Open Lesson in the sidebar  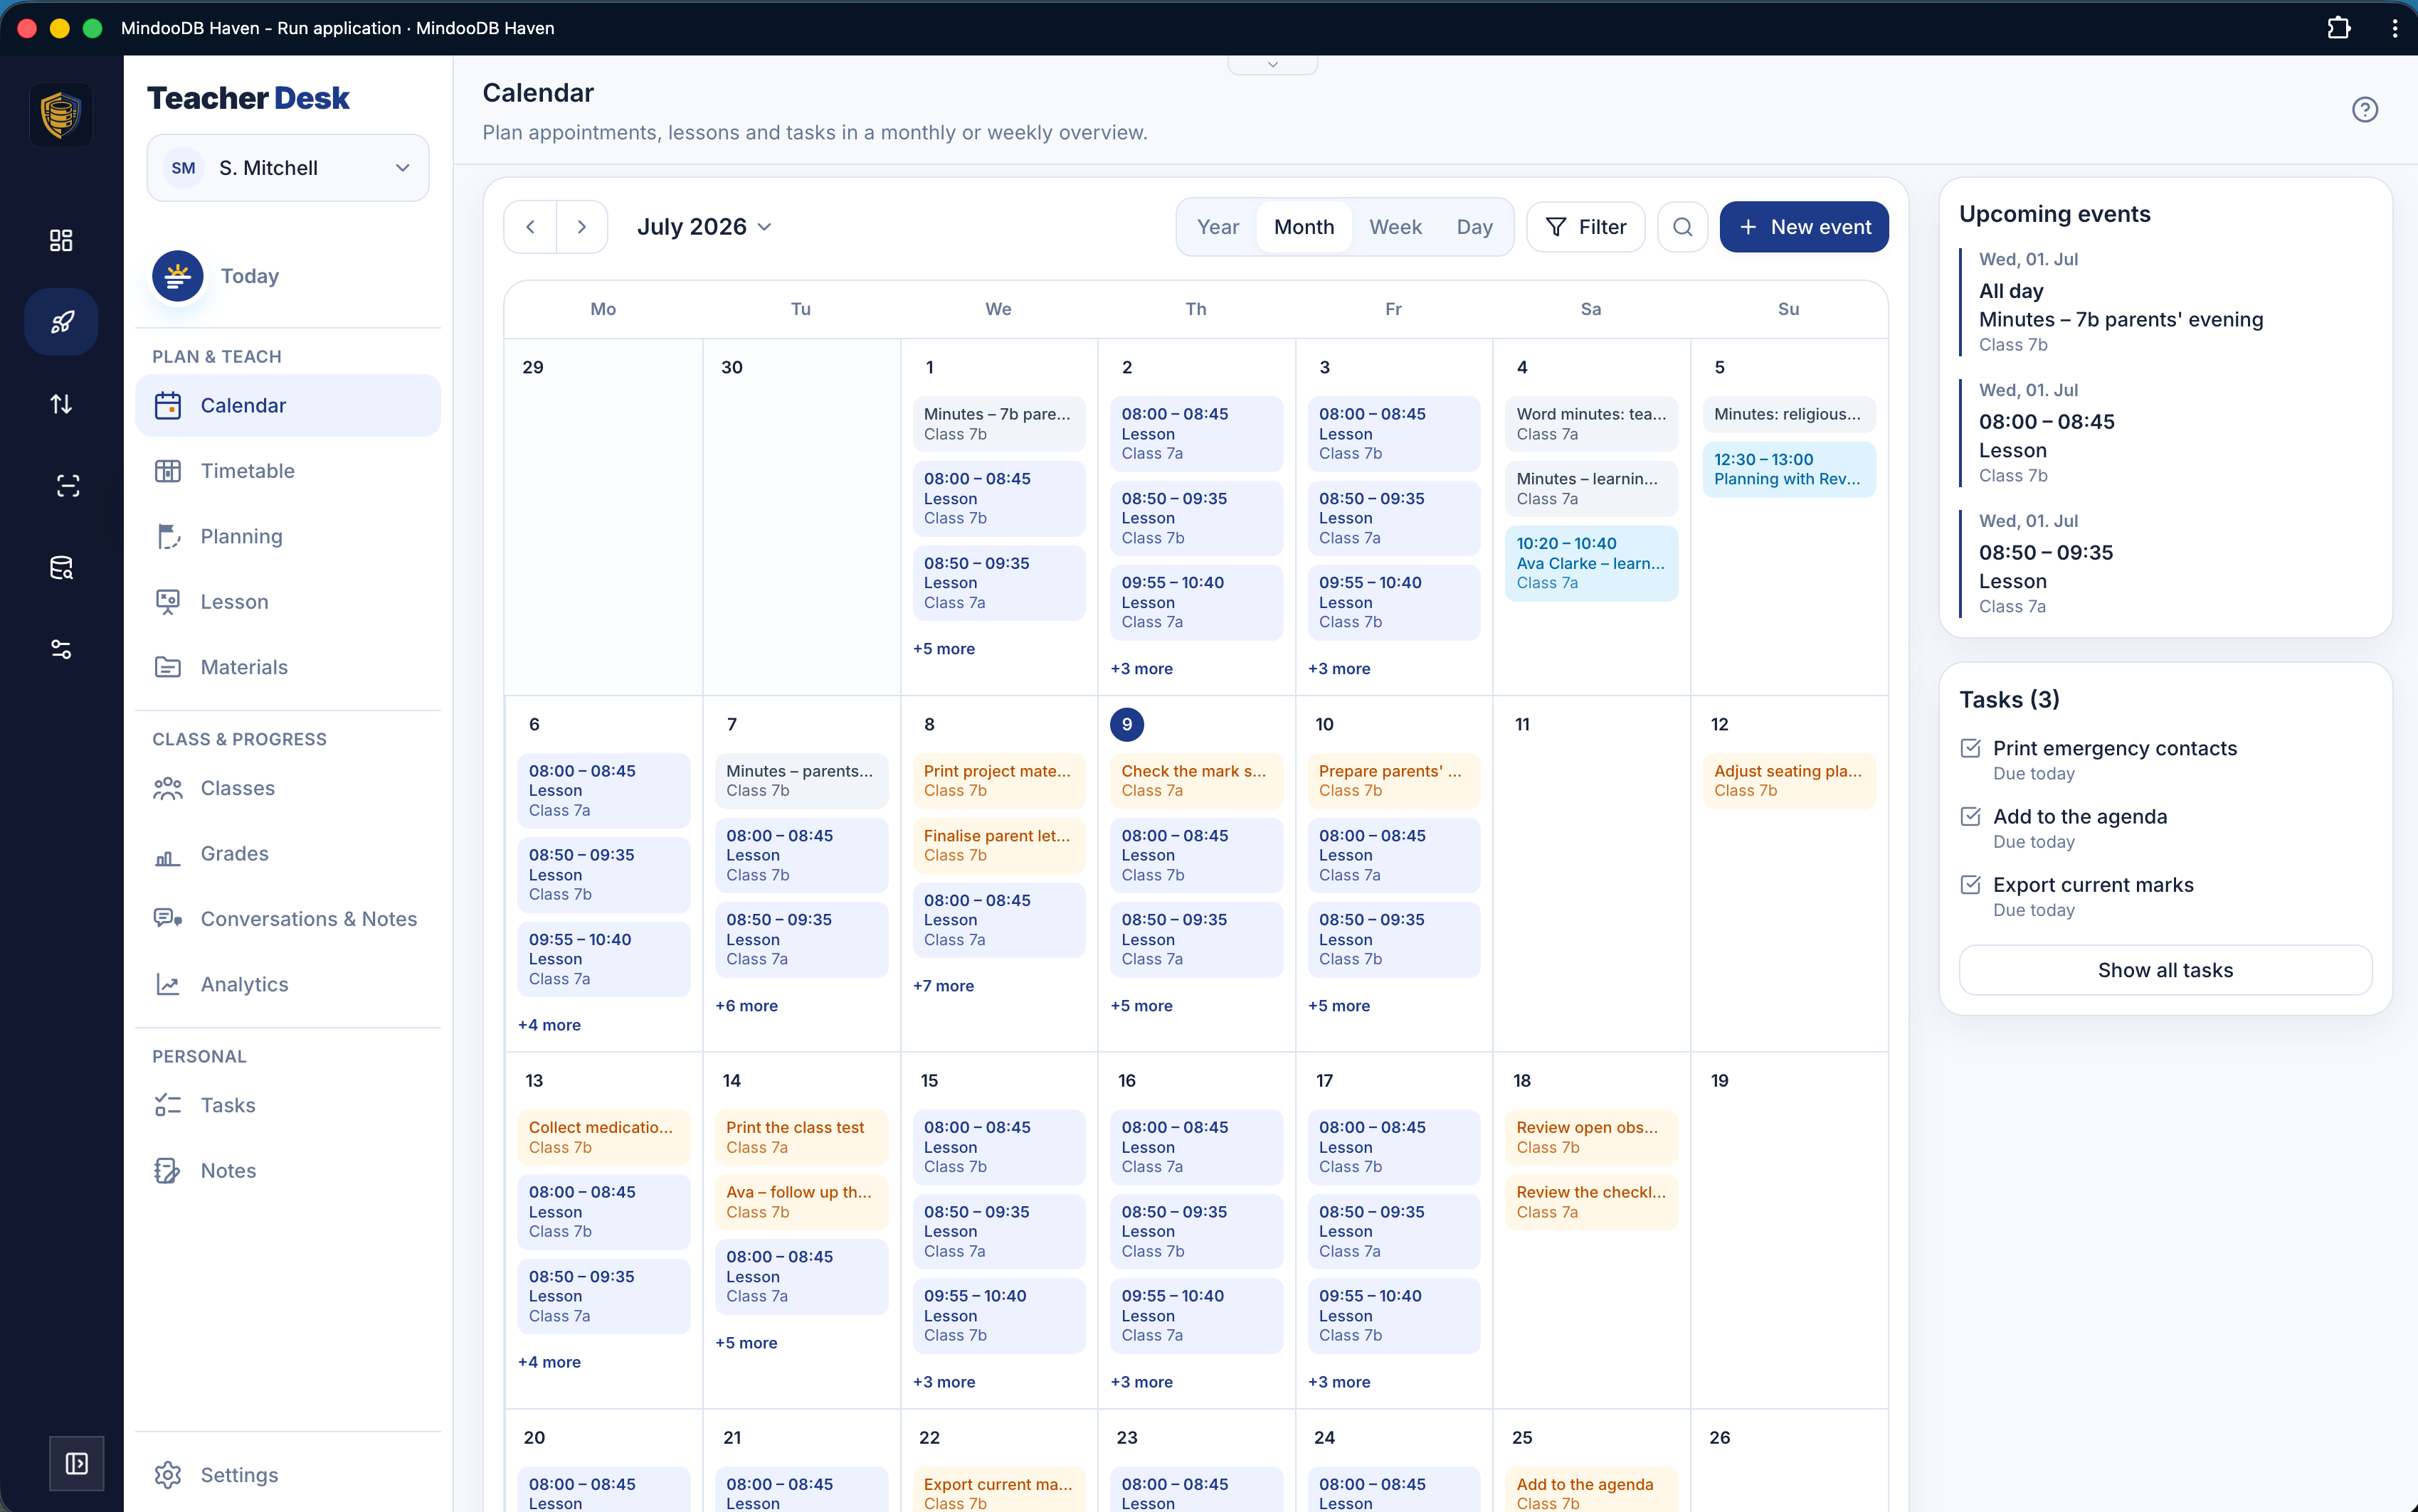[x=288, y=602]
